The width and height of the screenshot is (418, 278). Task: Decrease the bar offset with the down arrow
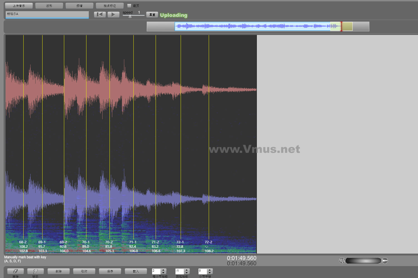210,273
